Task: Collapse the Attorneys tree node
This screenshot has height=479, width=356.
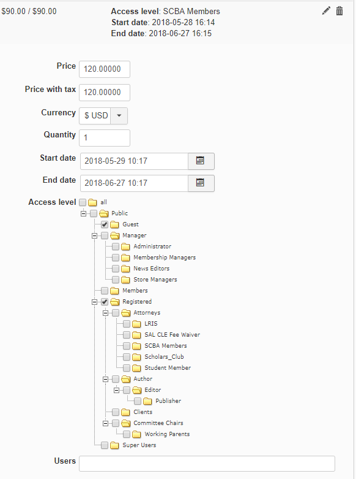Action: coord(105,313)
